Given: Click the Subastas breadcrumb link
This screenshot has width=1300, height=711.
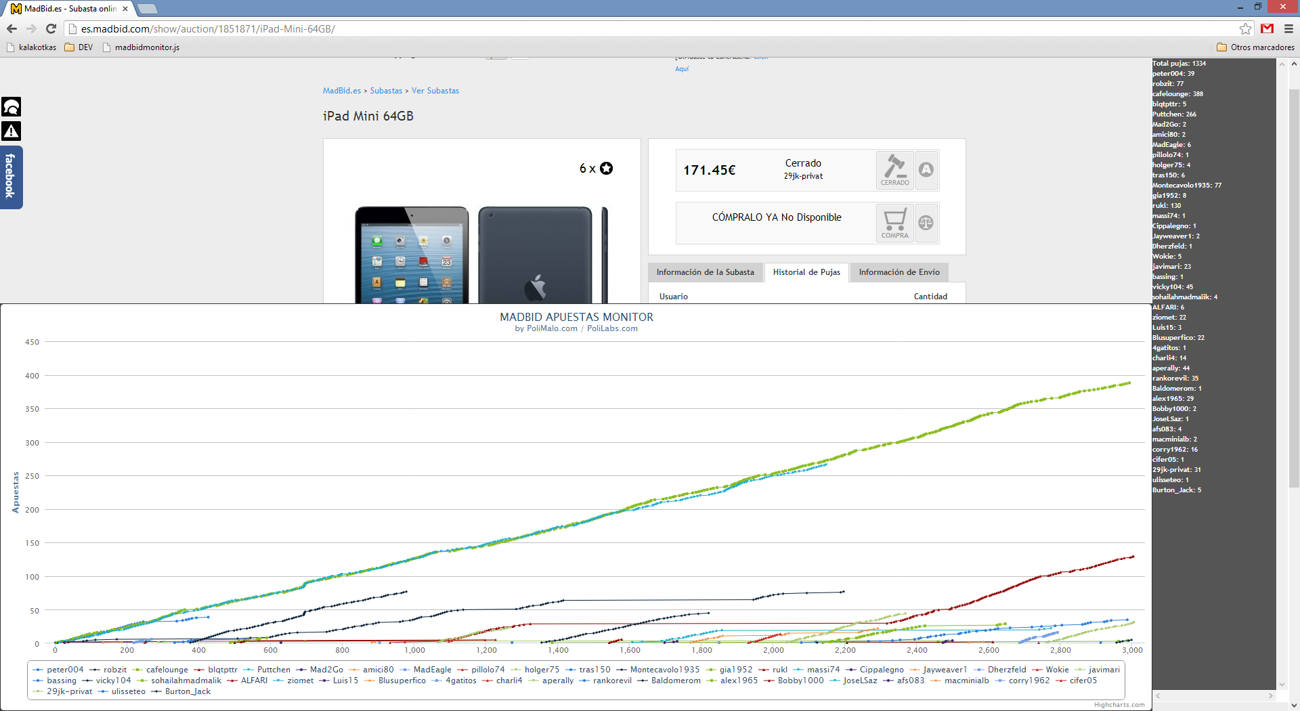Looking at the screenshot, I should [386, 91].
